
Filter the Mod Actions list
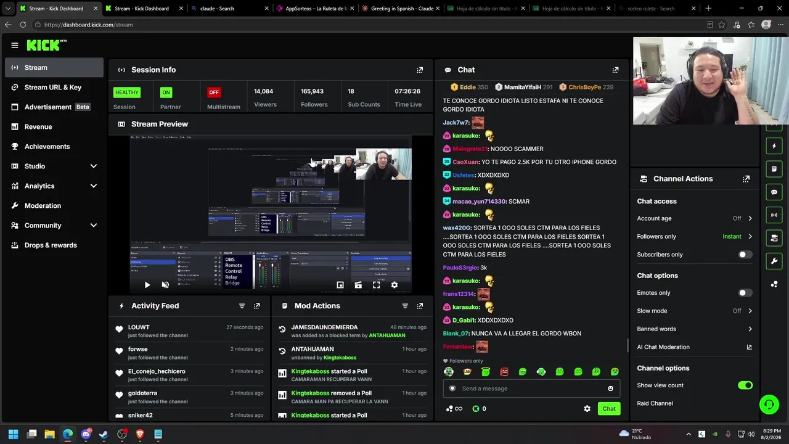pos(405,306)
